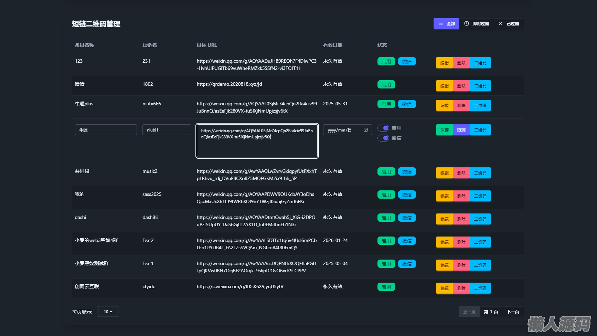This screenshot has height=336, width=597.
Task: Click 编辑 for the 123 entry
Action: 444,63
